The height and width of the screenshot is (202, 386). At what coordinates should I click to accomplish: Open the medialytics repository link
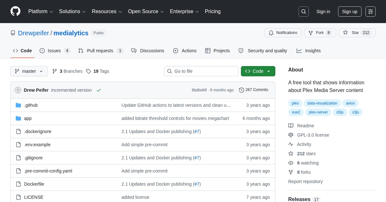tap(71, 33)
